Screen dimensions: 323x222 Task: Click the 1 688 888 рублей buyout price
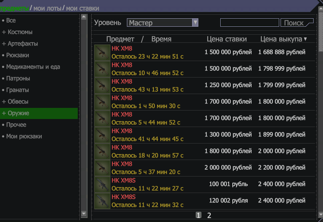[x=282, y=52]
